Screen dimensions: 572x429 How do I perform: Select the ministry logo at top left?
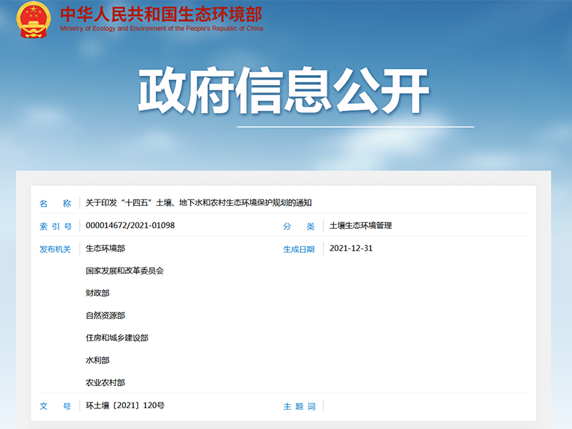[31, 21]
